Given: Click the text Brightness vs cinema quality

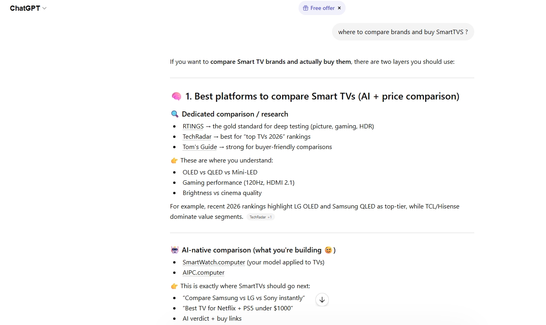Looking at the screenshot, I should click(222, 193).
